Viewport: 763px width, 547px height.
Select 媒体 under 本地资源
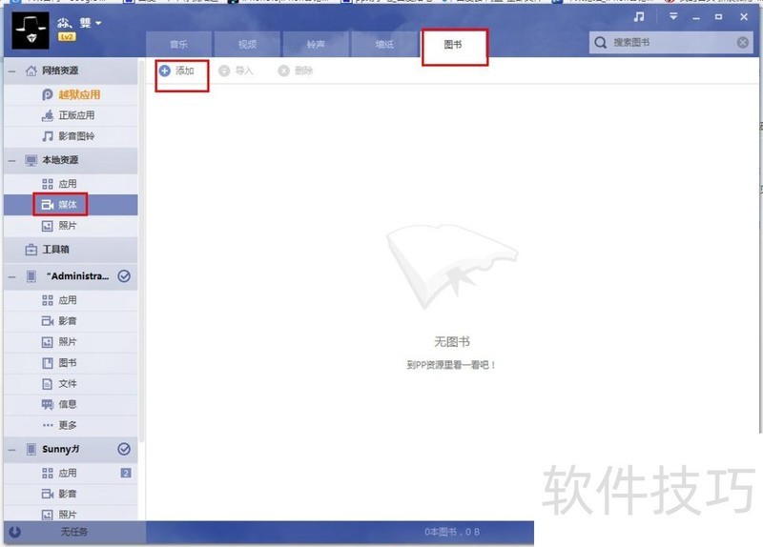pyautogui.click(x=66, y=205)
